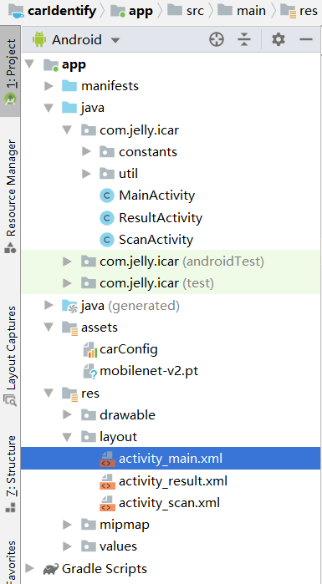
Task: Expand the Gradle Scripts node
Action: (29, 569)
